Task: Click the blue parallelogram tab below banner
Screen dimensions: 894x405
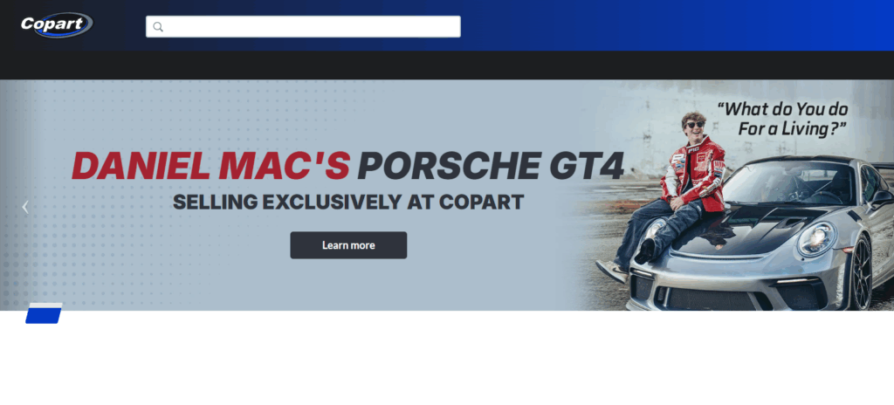Action: point(44,313)
